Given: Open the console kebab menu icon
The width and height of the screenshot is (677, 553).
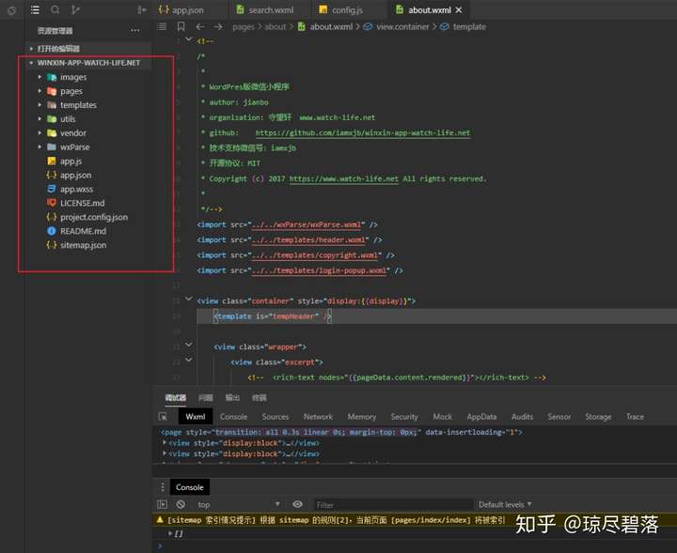Looking at the screenshot, I should (x=163, y=487).
